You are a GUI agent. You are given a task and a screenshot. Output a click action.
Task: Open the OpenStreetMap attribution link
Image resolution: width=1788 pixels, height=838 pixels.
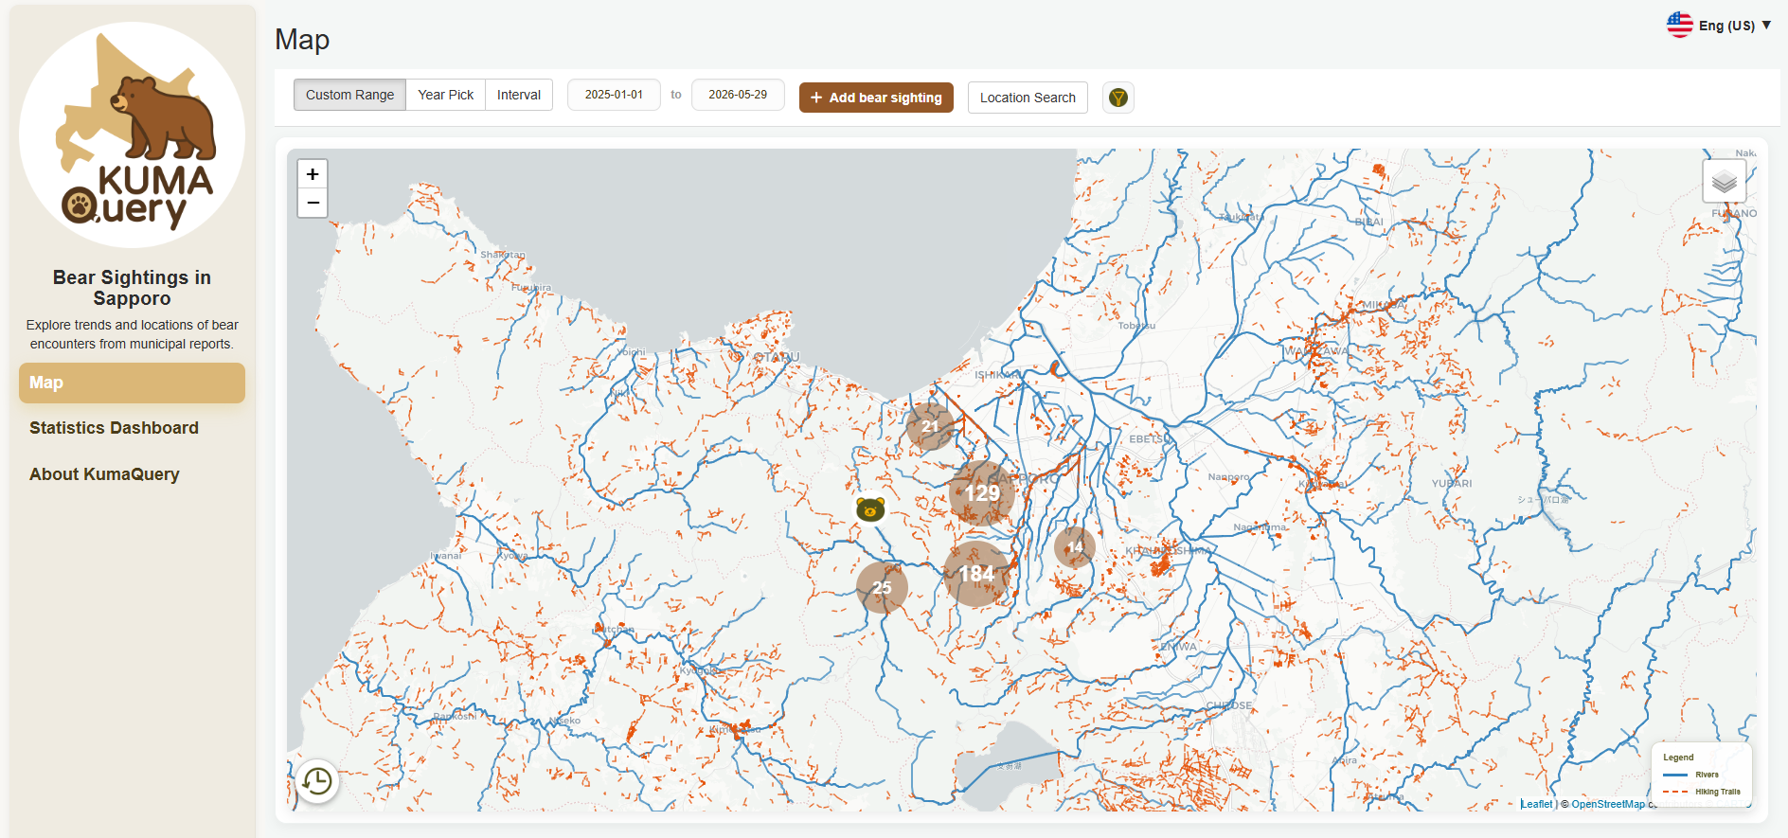(1608, 804)
